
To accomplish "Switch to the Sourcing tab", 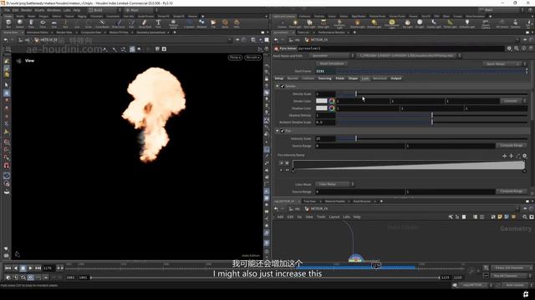I will [324, 78].
